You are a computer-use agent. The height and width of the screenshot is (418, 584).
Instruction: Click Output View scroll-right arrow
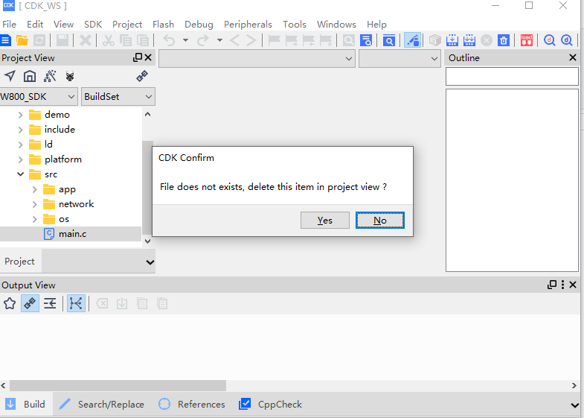[x=574, y=385]
